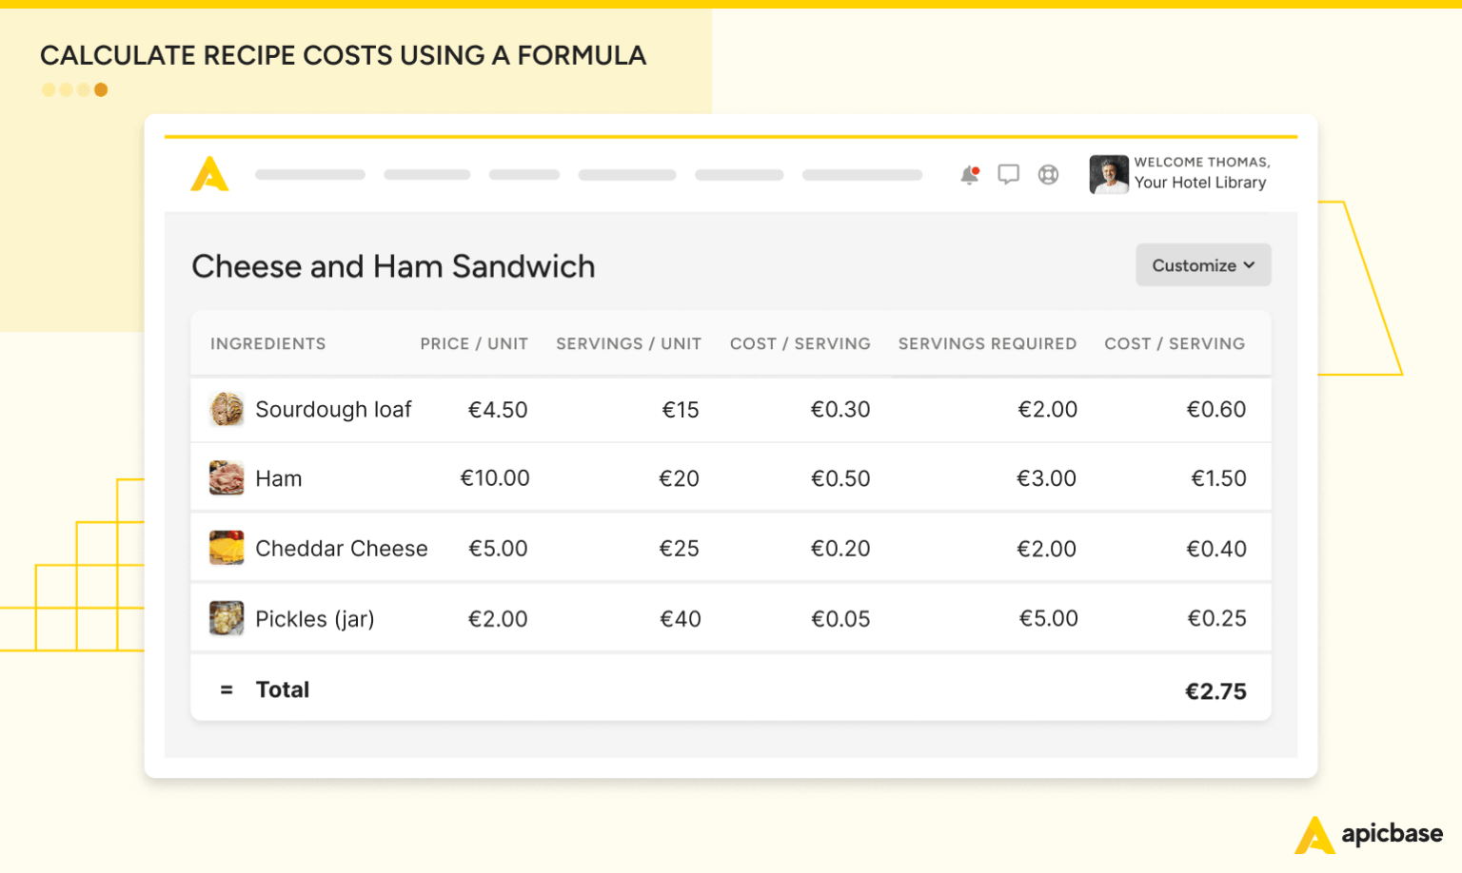Image resolution: width=1462 pixels, height=873 pixels.
Task: Sort by the SERVINGS REQUIRED column header
Action: coord(986,343)
